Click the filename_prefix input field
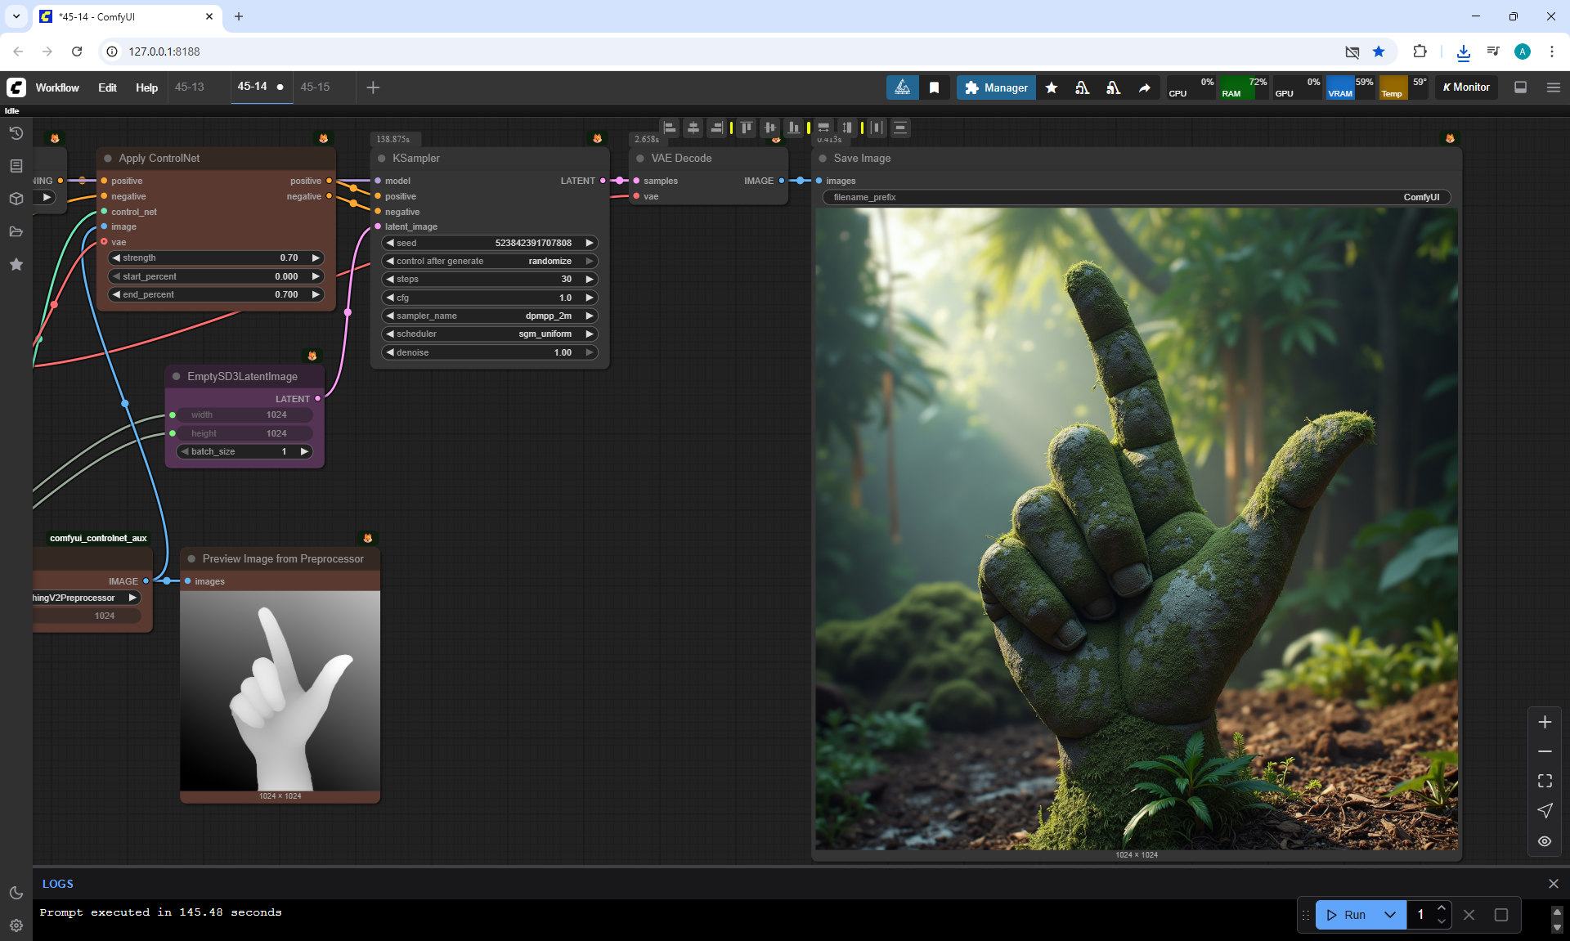Screen dimensions: 1570x941 [1136, 197]
